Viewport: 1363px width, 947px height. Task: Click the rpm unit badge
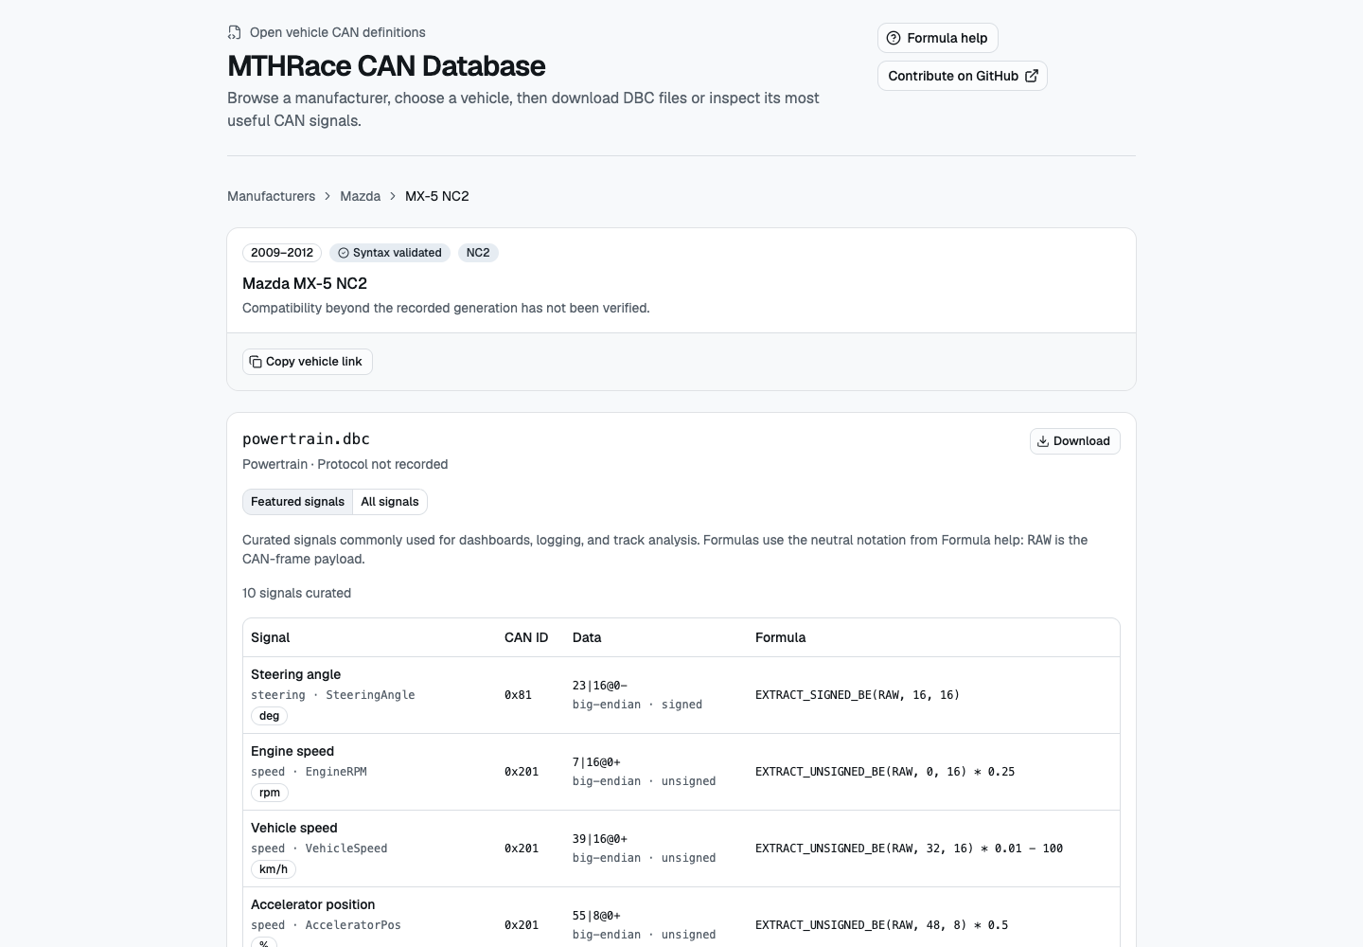tap(270, 793)
